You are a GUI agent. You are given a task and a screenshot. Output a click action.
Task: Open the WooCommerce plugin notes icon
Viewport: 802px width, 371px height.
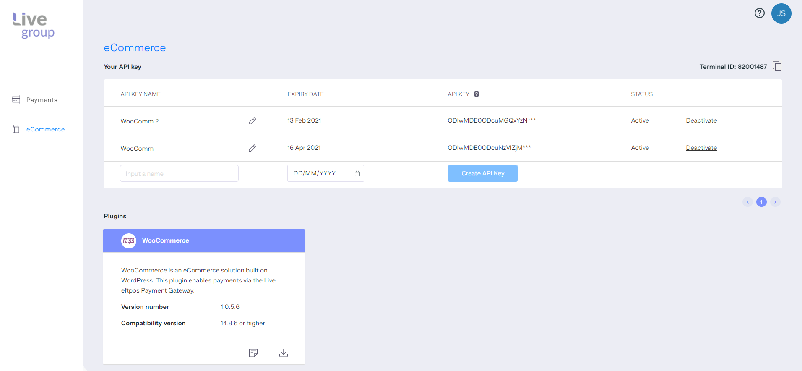pyautogui.click(x=253, y=353)
